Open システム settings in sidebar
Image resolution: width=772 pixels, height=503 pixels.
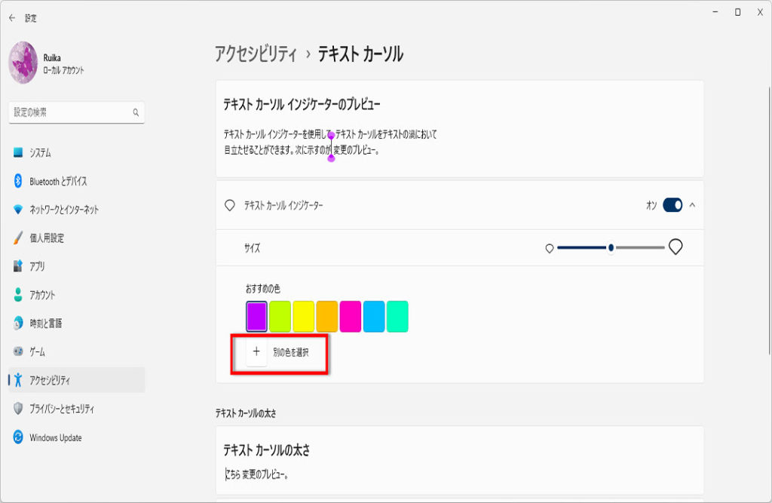coord(40,153)
